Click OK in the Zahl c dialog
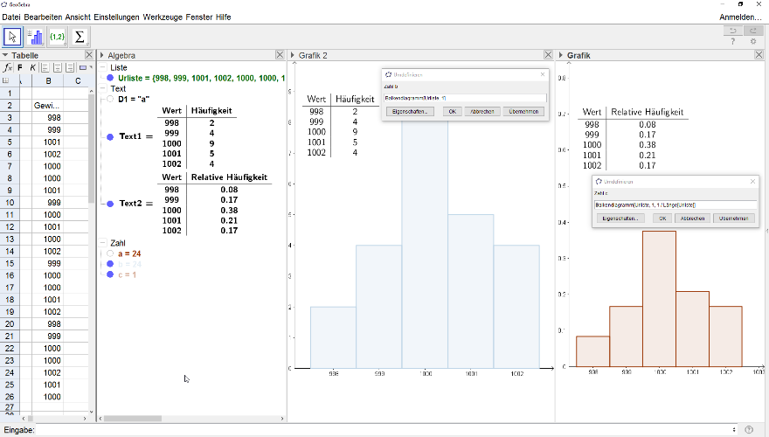Viewport: 769px width, 437px height. click(x=662, y=218)
